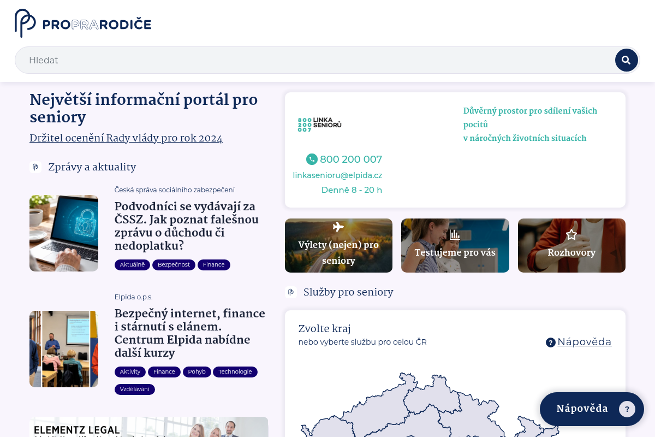Click floating button's question mark icon

(627, 409)
